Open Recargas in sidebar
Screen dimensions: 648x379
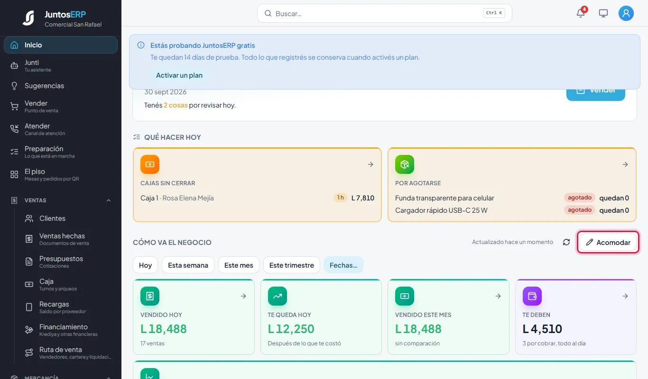point(68,307)
